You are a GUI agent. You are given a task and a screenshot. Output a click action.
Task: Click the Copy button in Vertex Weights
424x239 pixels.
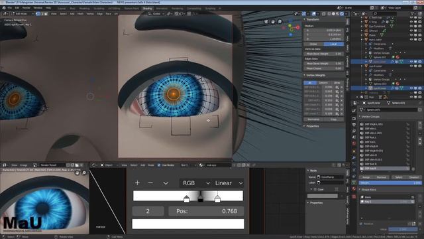(333, 119)
